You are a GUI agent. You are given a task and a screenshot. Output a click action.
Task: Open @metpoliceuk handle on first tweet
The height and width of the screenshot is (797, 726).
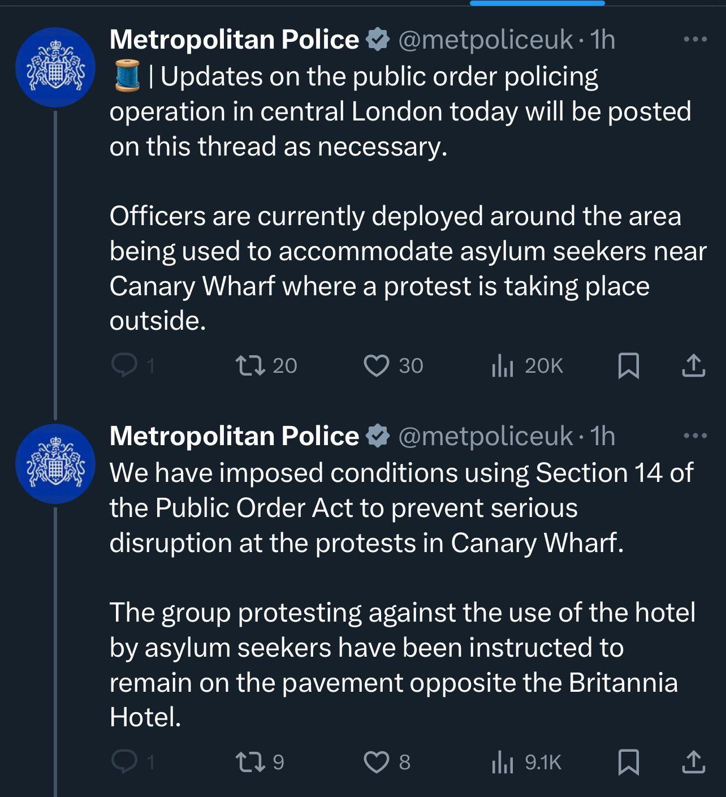(x=485, y=40)
